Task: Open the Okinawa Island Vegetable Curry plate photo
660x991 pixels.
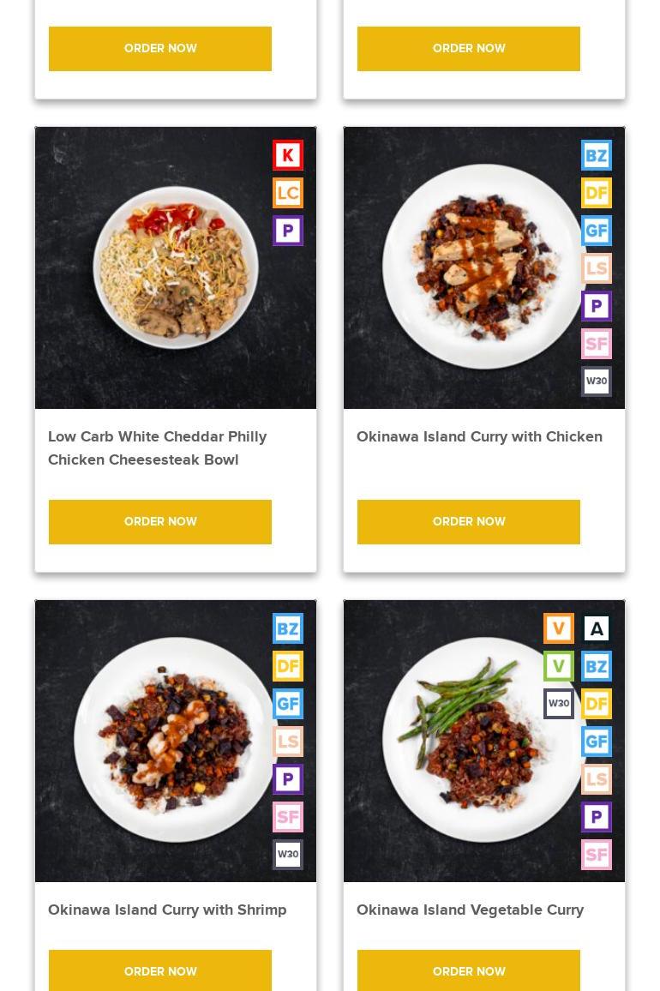Action: (x=484, y=741)
